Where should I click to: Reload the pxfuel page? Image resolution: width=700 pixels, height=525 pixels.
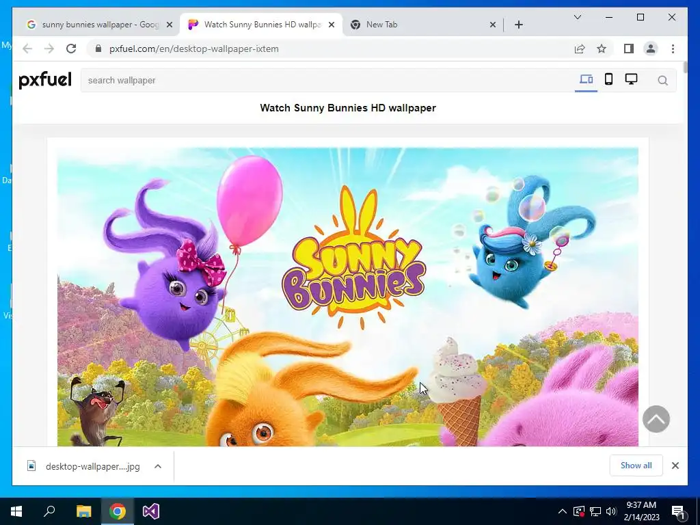[x=71, y=49]
